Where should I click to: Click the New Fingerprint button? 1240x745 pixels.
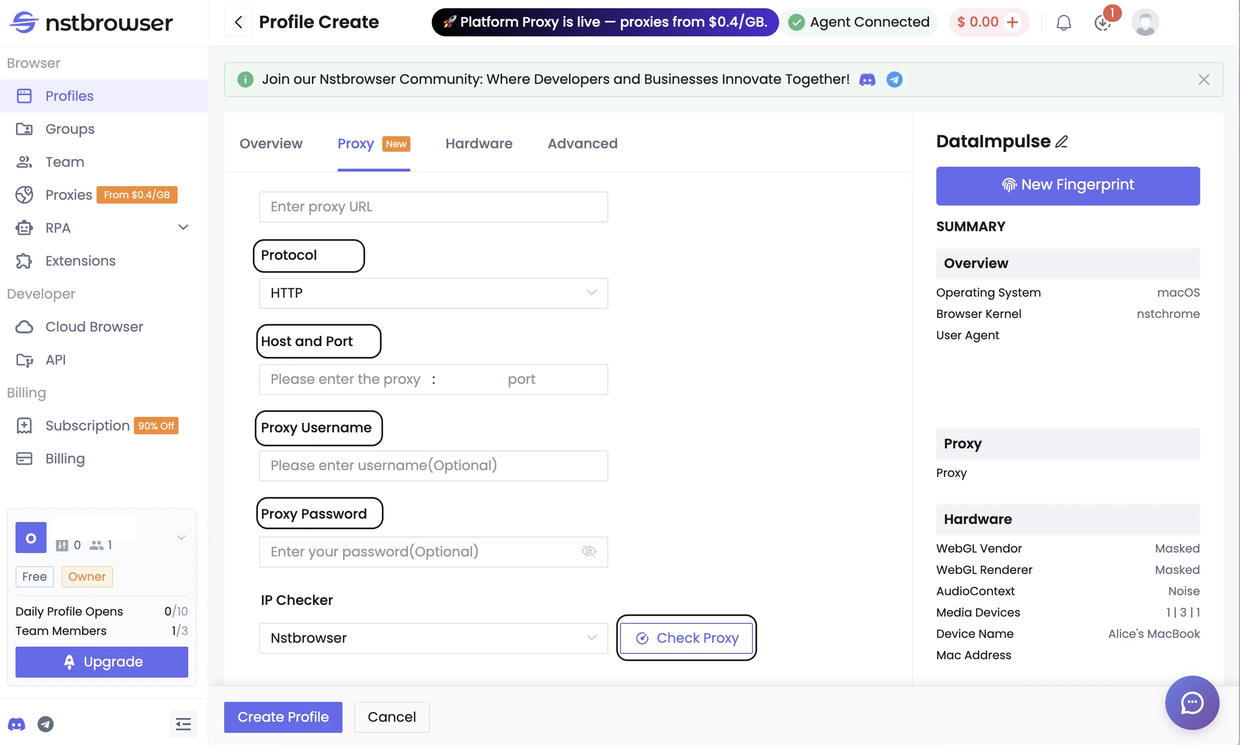point(1067,185)
